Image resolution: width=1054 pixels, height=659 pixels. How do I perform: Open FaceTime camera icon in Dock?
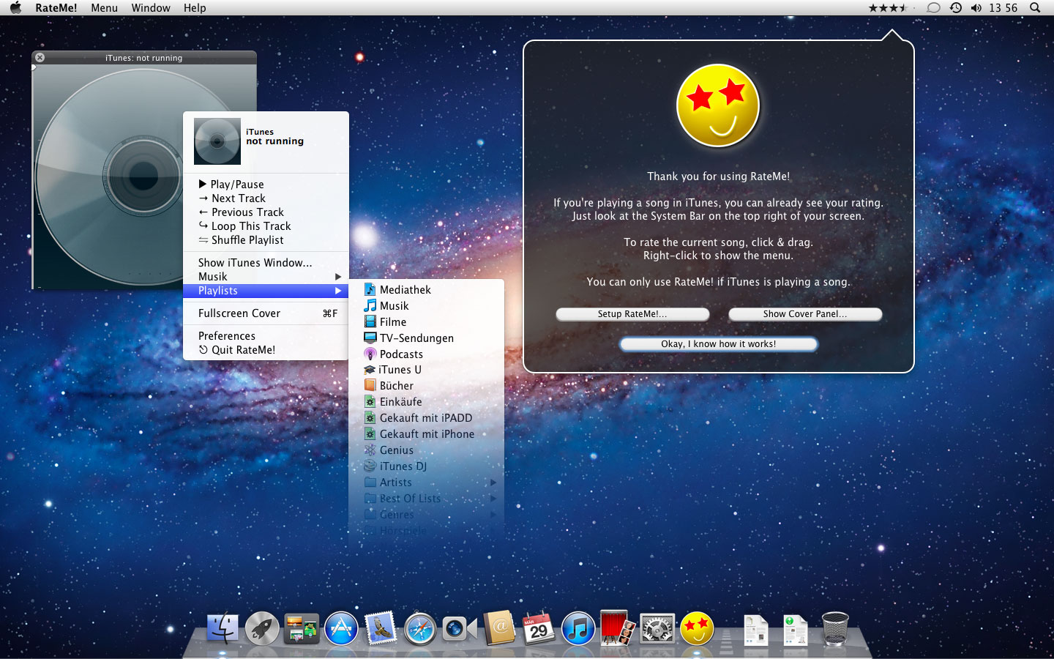pyautogui.click(x=460, y=628)
